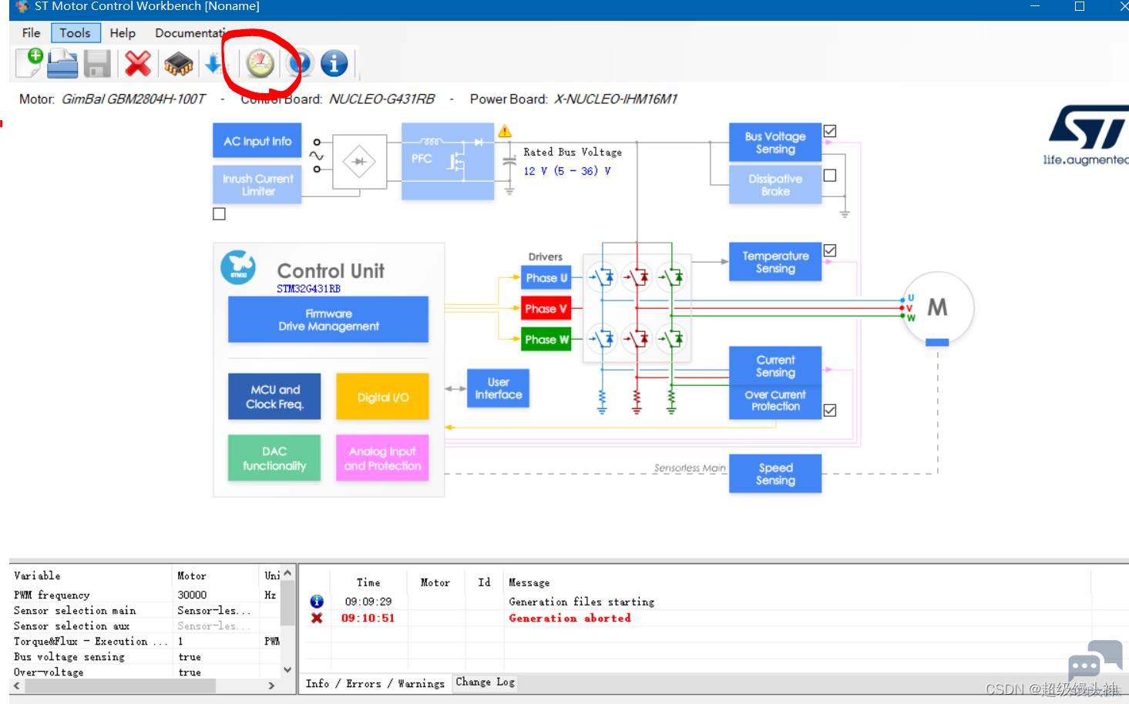Image resolution: width=1129 pixels, height=704 pixels.
Task: Select the Sensor selection main row
Action: pos(145,610)
